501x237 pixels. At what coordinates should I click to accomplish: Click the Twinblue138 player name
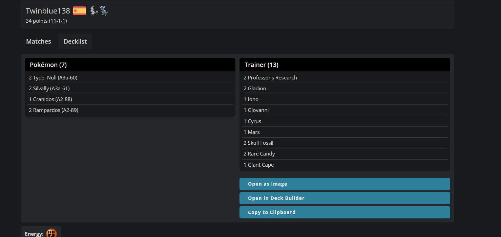point(48,11)
